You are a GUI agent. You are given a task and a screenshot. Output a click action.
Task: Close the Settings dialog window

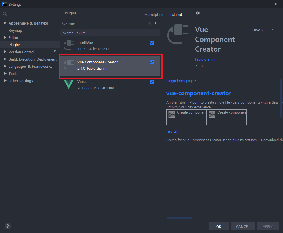coord(276,4)
